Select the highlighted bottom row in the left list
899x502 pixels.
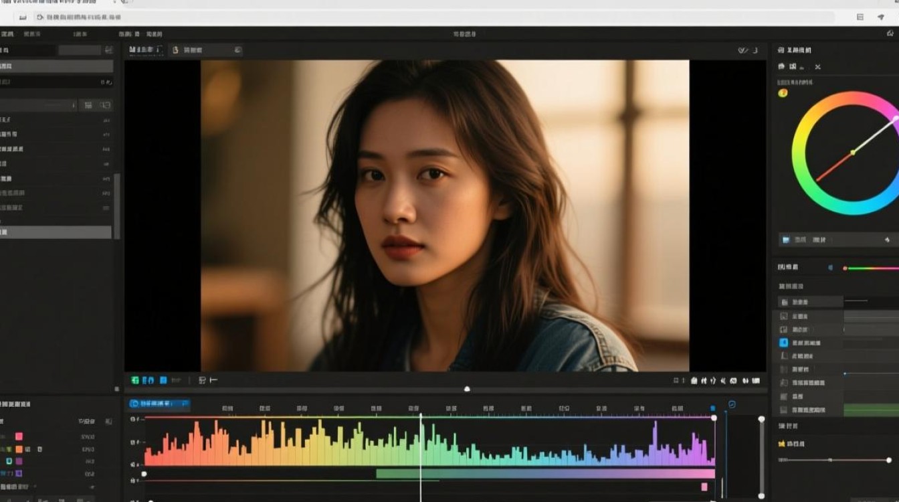click(x=56, y=232)
